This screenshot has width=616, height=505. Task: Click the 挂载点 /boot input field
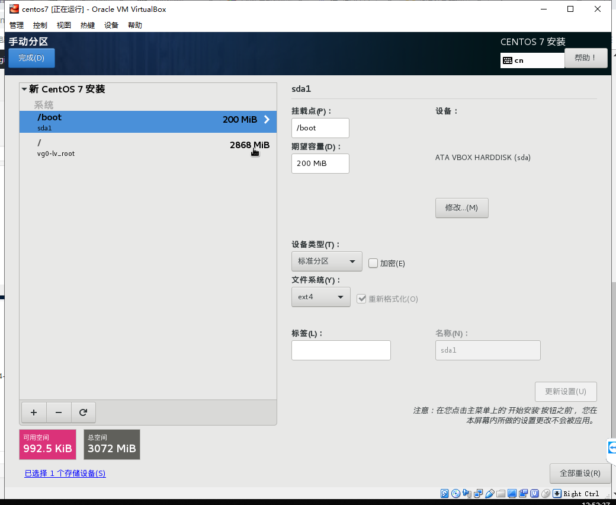coord(320,128)
